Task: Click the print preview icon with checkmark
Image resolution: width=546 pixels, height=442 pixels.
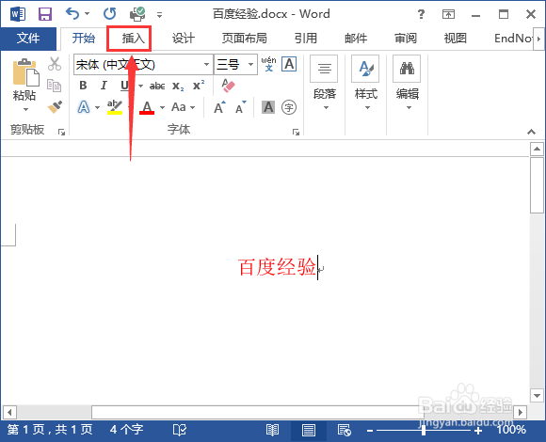Action: (137, 14)
